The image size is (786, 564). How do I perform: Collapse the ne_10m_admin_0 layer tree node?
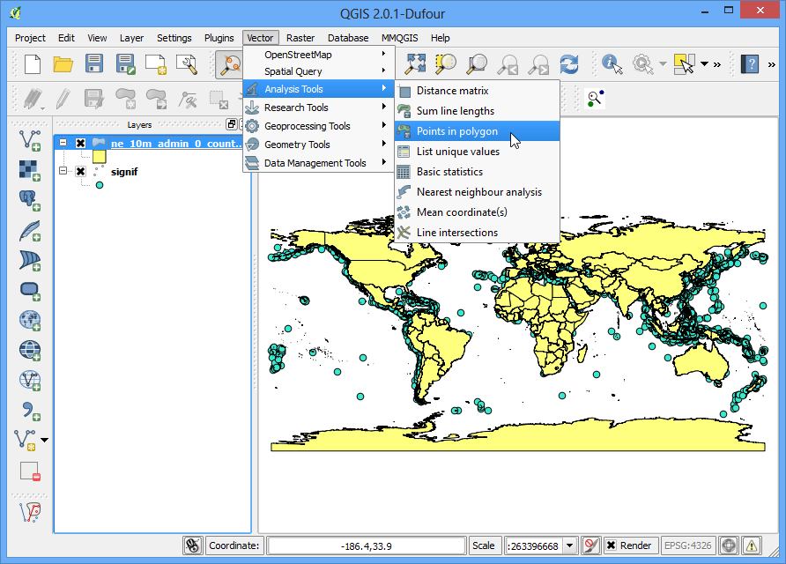(x=63, y=143)
